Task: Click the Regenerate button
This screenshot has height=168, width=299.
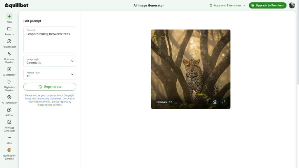Action: coord(50,87)
